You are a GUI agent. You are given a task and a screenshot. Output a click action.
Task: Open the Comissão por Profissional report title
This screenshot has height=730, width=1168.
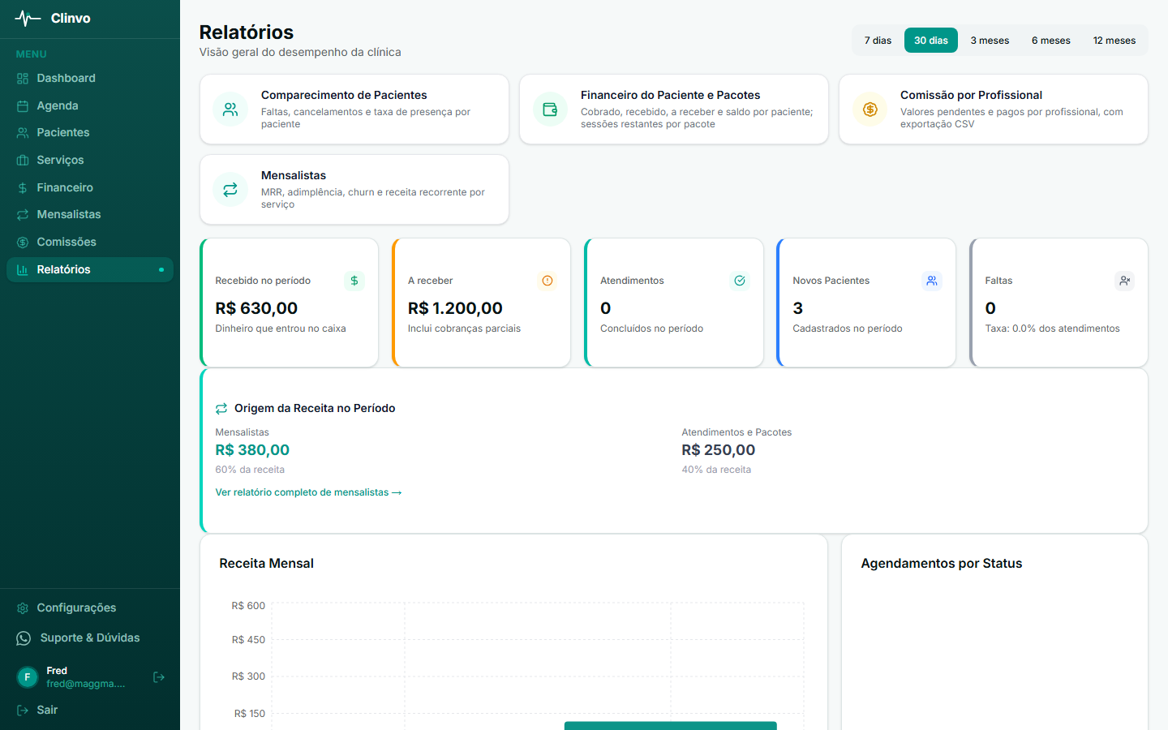coord(971,96)
